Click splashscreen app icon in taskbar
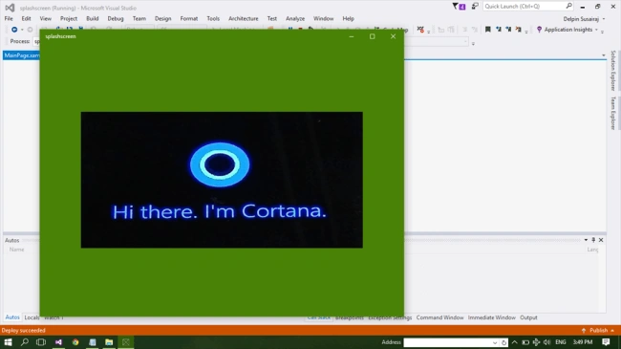Screen dimensions: 621x349 pyautogui.click(x=126, y=342)
